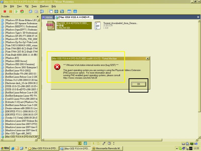Toggle the sidebar view toolbar icon
Screen dimensions: 201x151
coord(51,11)
